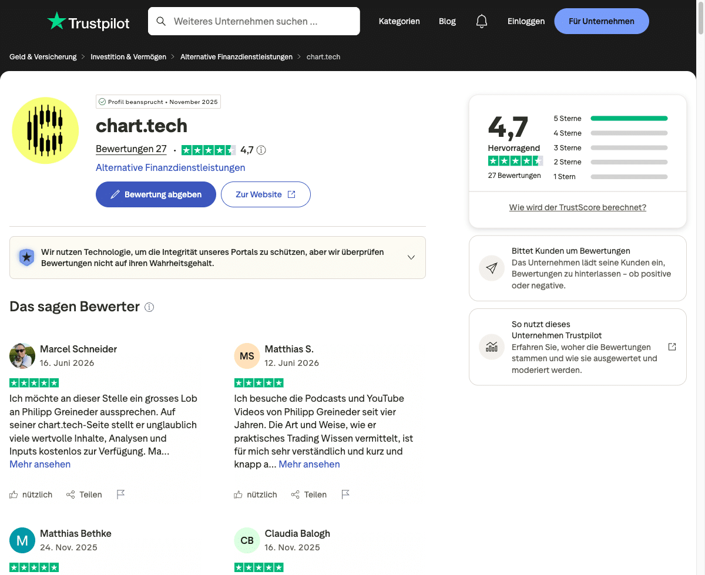705x575 pixels.
Task: Click the Trustpilot logo
Action: coord(89,22)
